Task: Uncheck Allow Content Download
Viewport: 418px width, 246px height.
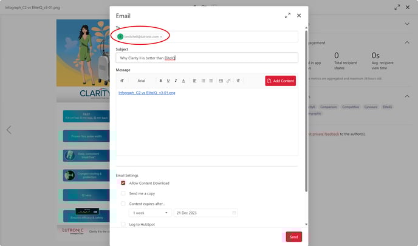Action: click(x=123, y=183)
